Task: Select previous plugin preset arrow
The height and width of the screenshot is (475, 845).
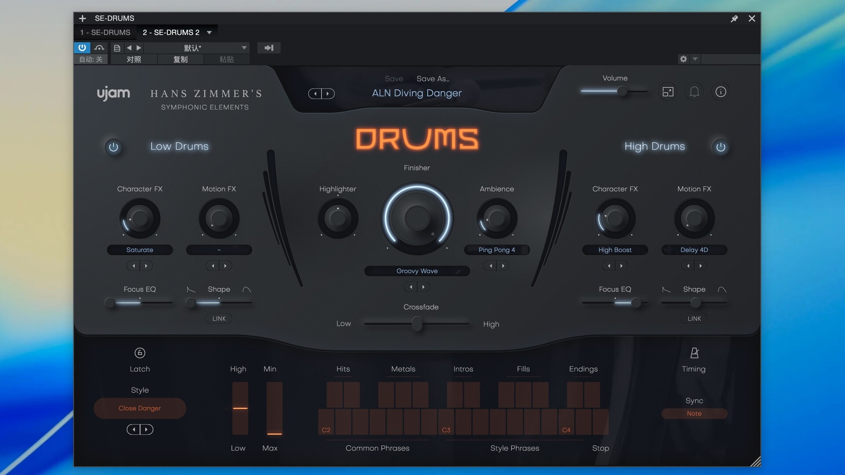Action: tap(315, 94)
